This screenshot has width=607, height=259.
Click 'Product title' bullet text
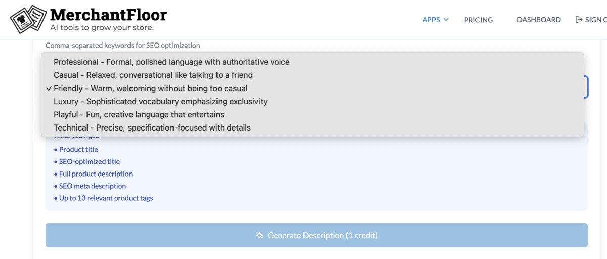point(78,149)
